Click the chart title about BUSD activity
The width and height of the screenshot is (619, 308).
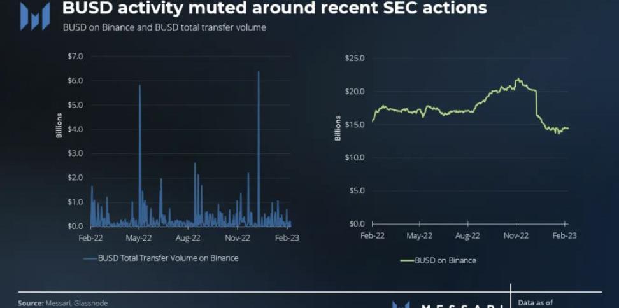pyautogui.click(x=274, y=8)
